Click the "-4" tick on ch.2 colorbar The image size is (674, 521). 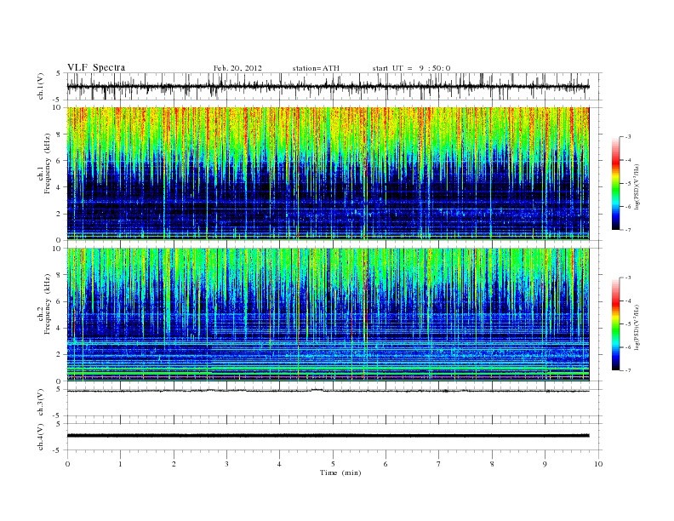627,301
